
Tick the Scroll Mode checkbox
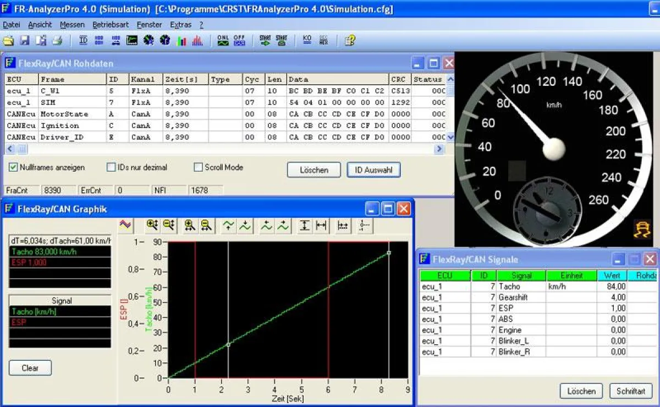198,167
